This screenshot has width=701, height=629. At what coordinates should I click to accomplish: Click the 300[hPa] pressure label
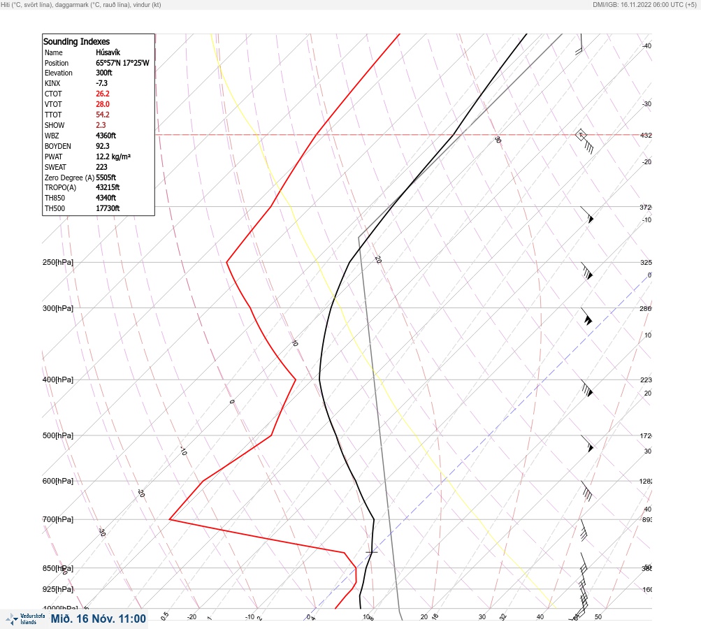tap(58, 308)
